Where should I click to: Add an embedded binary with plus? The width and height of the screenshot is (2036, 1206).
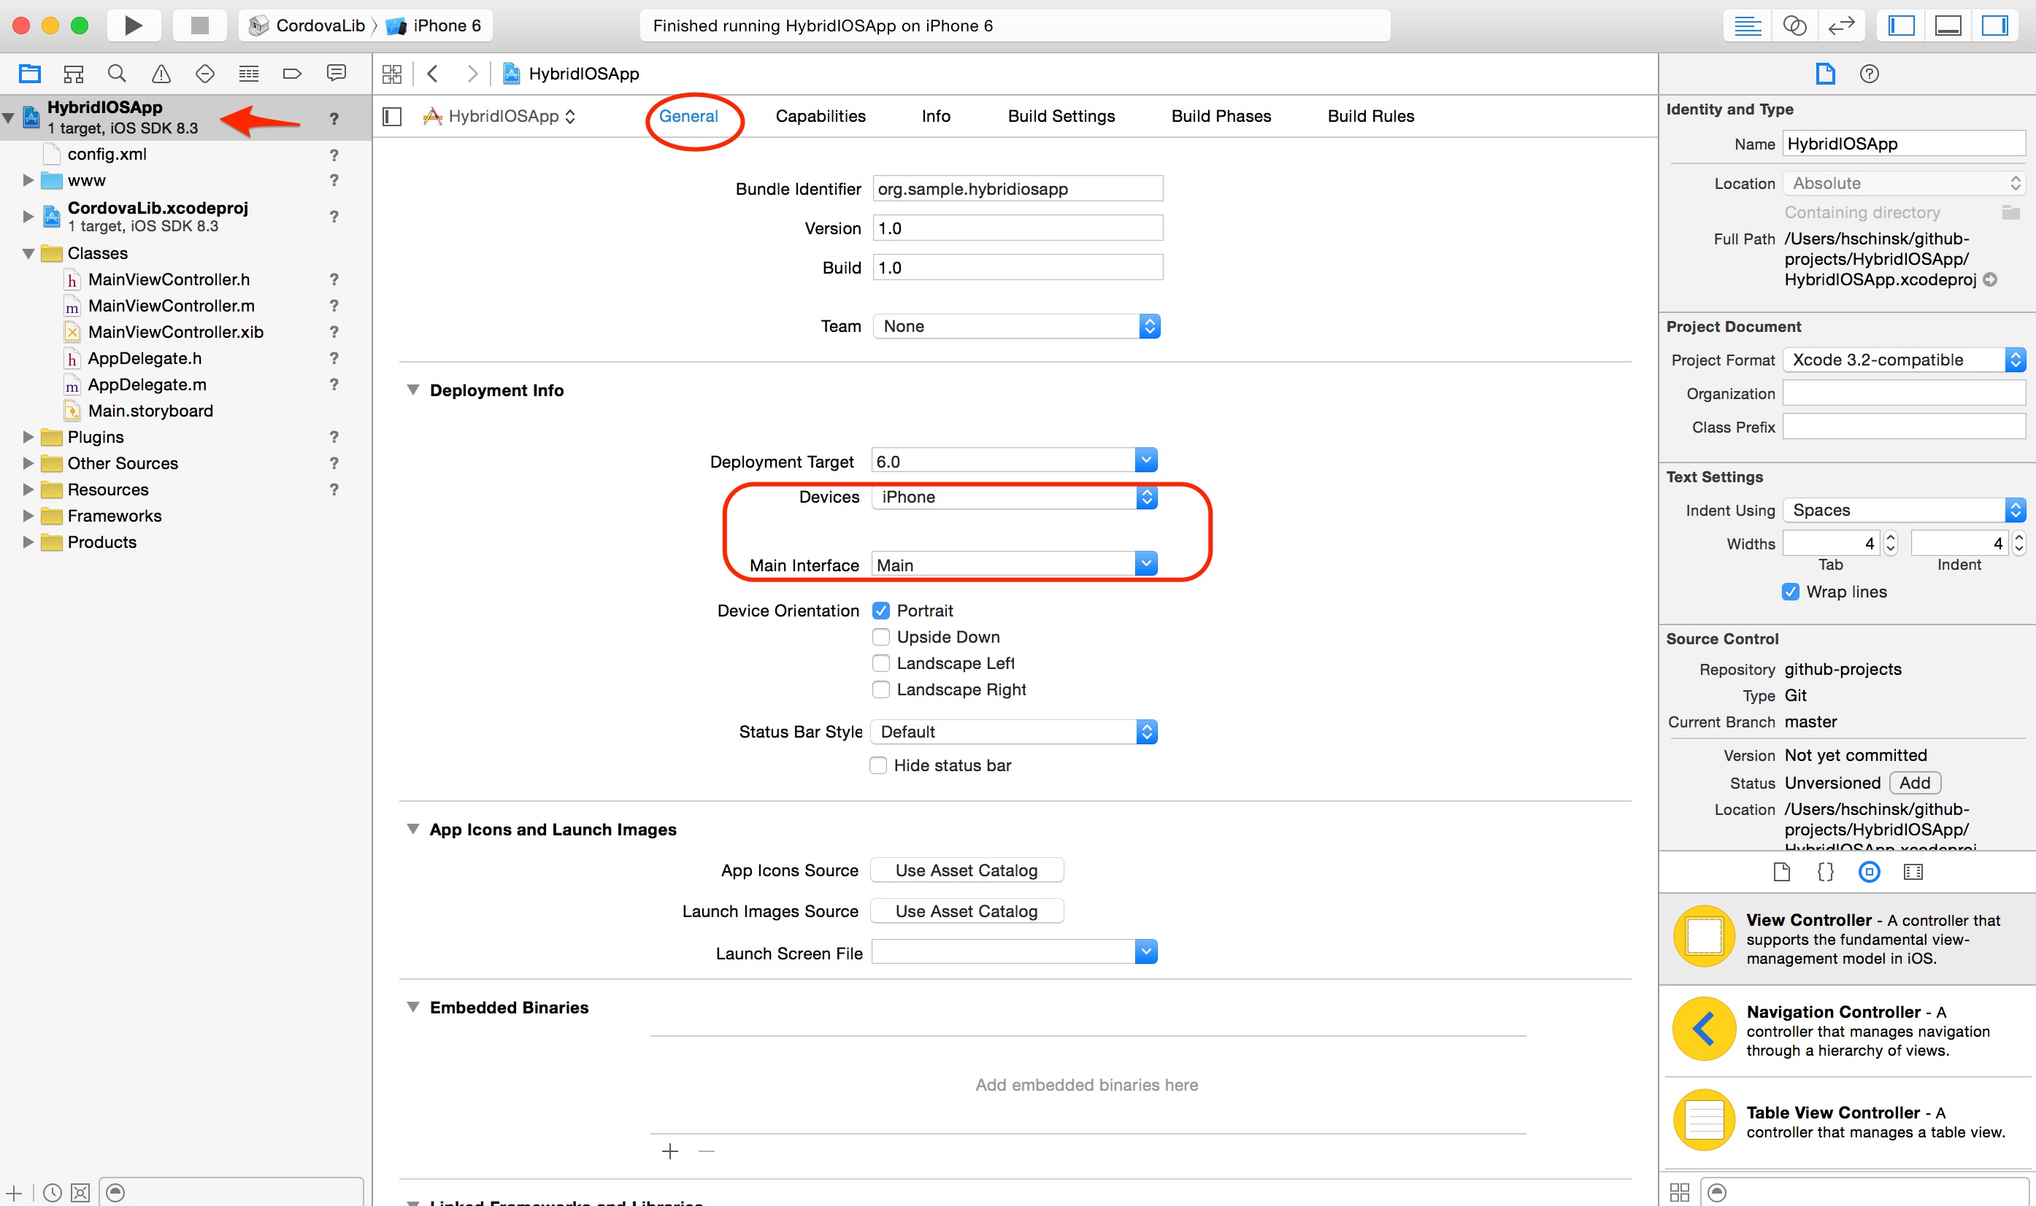pos(670,1151)
